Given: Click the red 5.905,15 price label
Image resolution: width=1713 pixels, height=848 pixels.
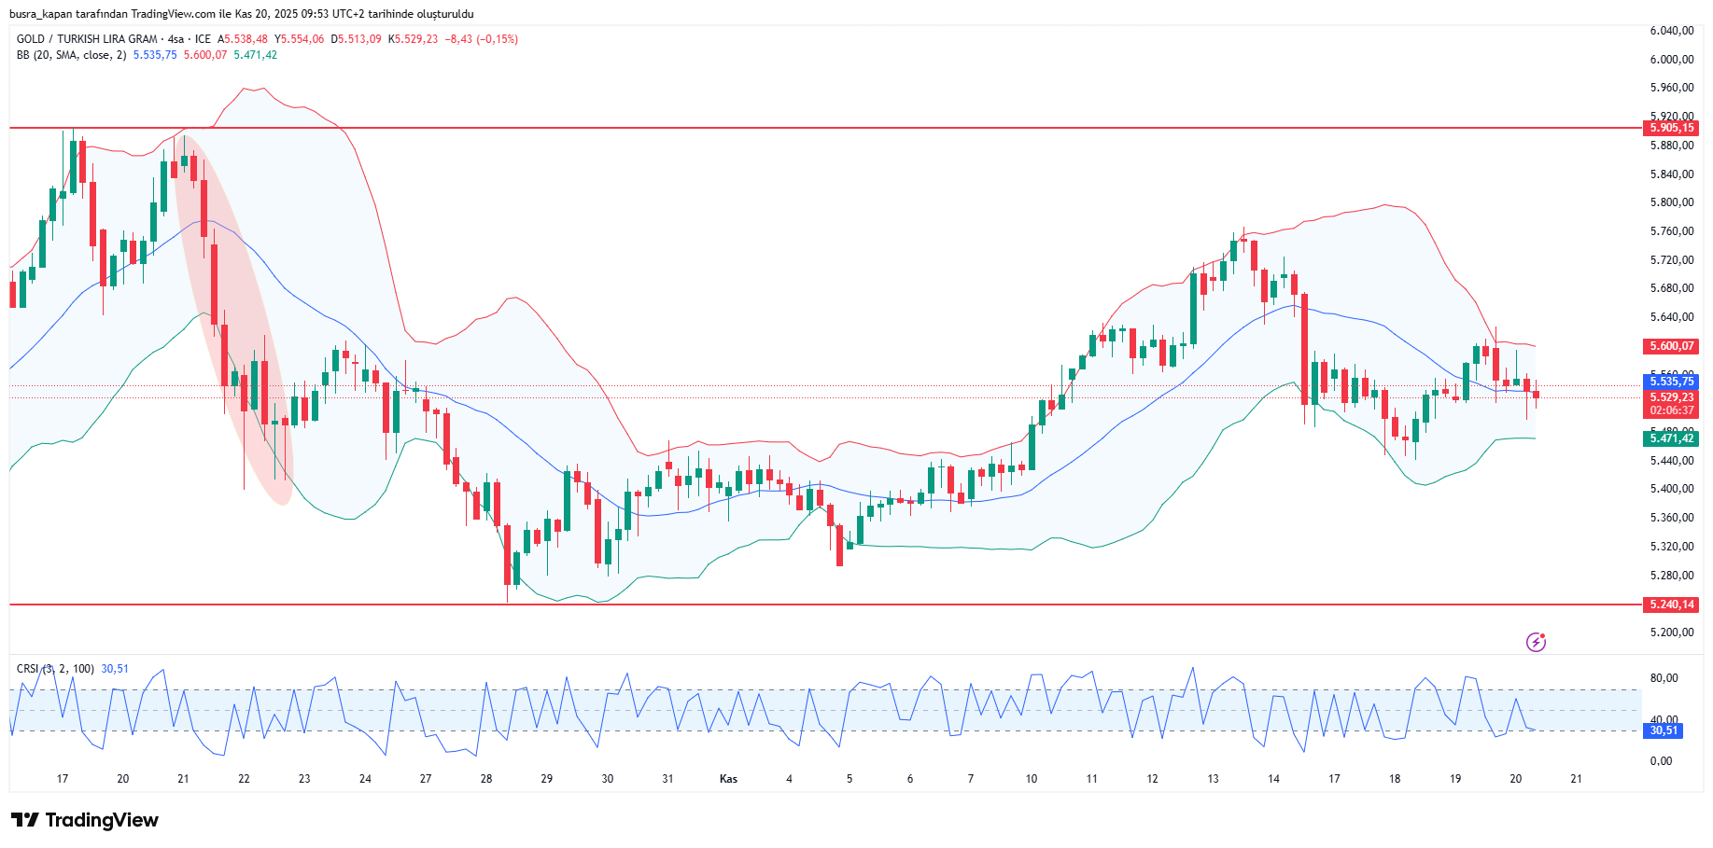Looking at the screenshot, I should pyautogui.click(x=1671, y=128).
